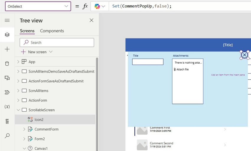Open the hamburger menu in left rail

coord(7,20)
